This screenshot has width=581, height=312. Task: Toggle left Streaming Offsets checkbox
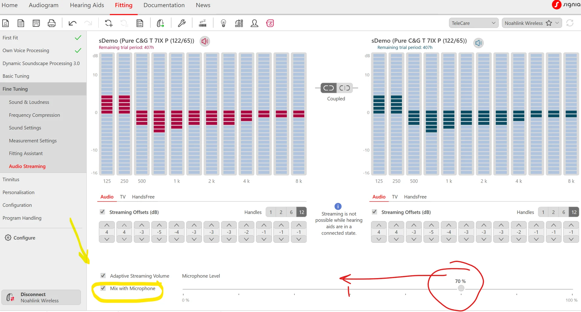(x=103, y=212)
